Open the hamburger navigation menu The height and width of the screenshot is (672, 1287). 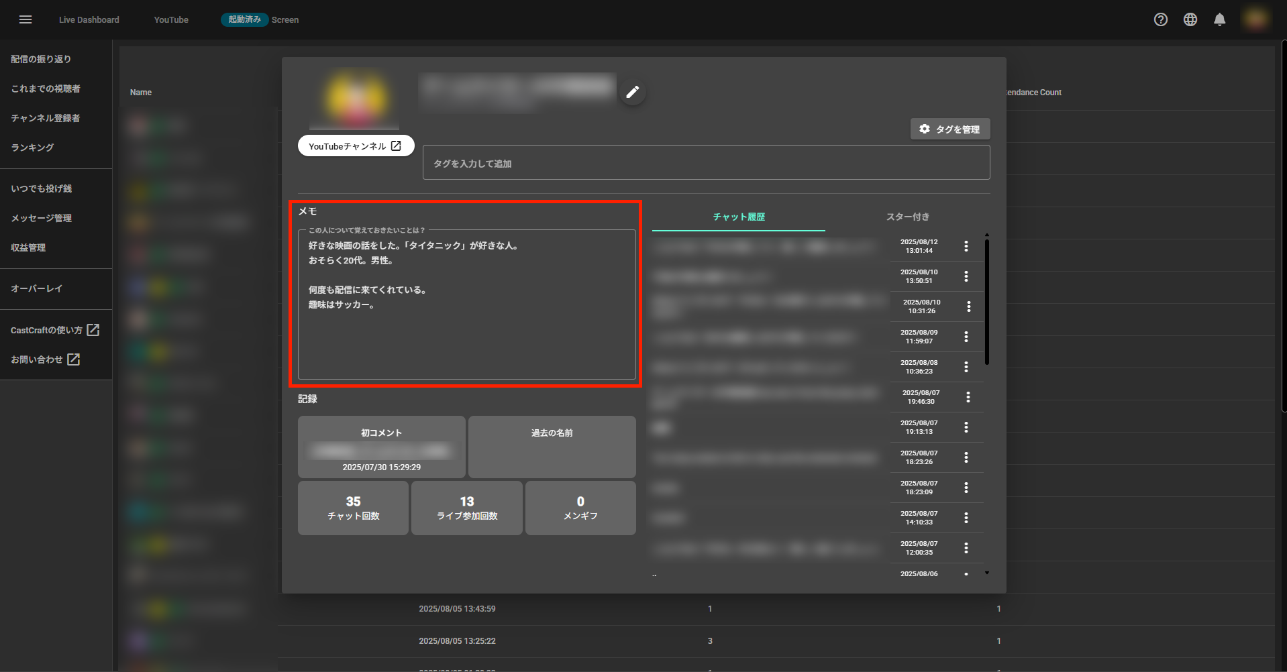click(x=25, y=19)
